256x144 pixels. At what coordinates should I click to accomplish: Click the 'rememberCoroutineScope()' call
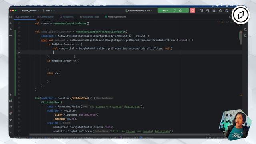coord(71,24)
